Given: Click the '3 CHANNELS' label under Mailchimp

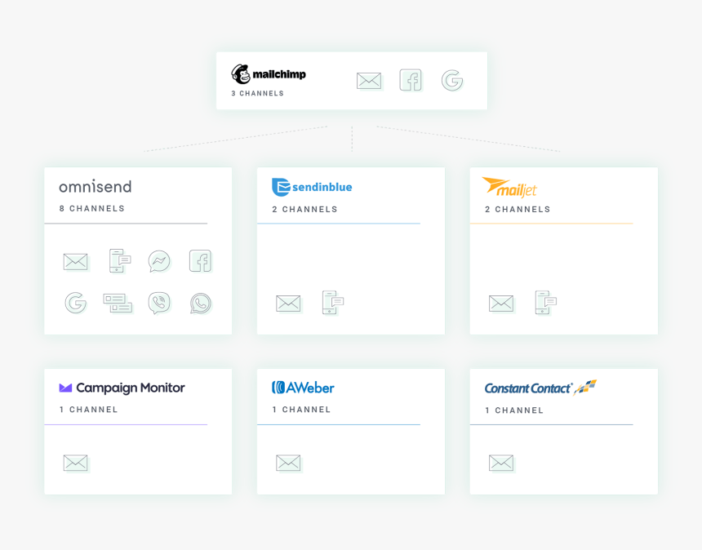Looking at the screenshot, I should click(x=257, y=94).
